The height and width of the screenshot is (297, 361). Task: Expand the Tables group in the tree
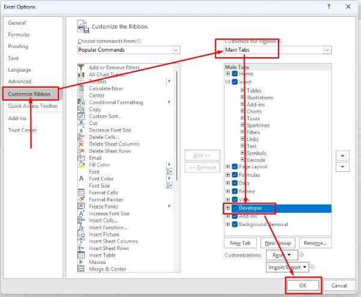(242, 91)
